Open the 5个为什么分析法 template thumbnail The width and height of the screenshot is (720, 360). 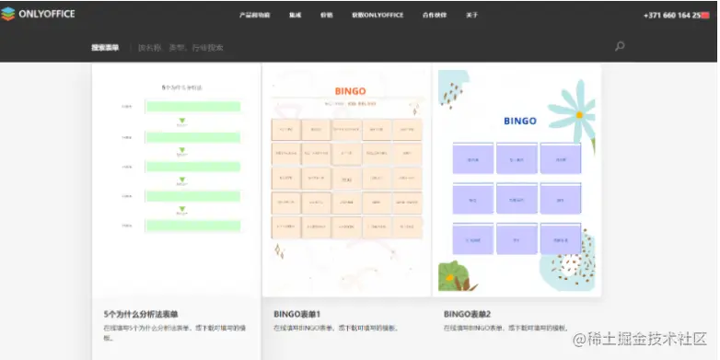click(x=177, y=180)
